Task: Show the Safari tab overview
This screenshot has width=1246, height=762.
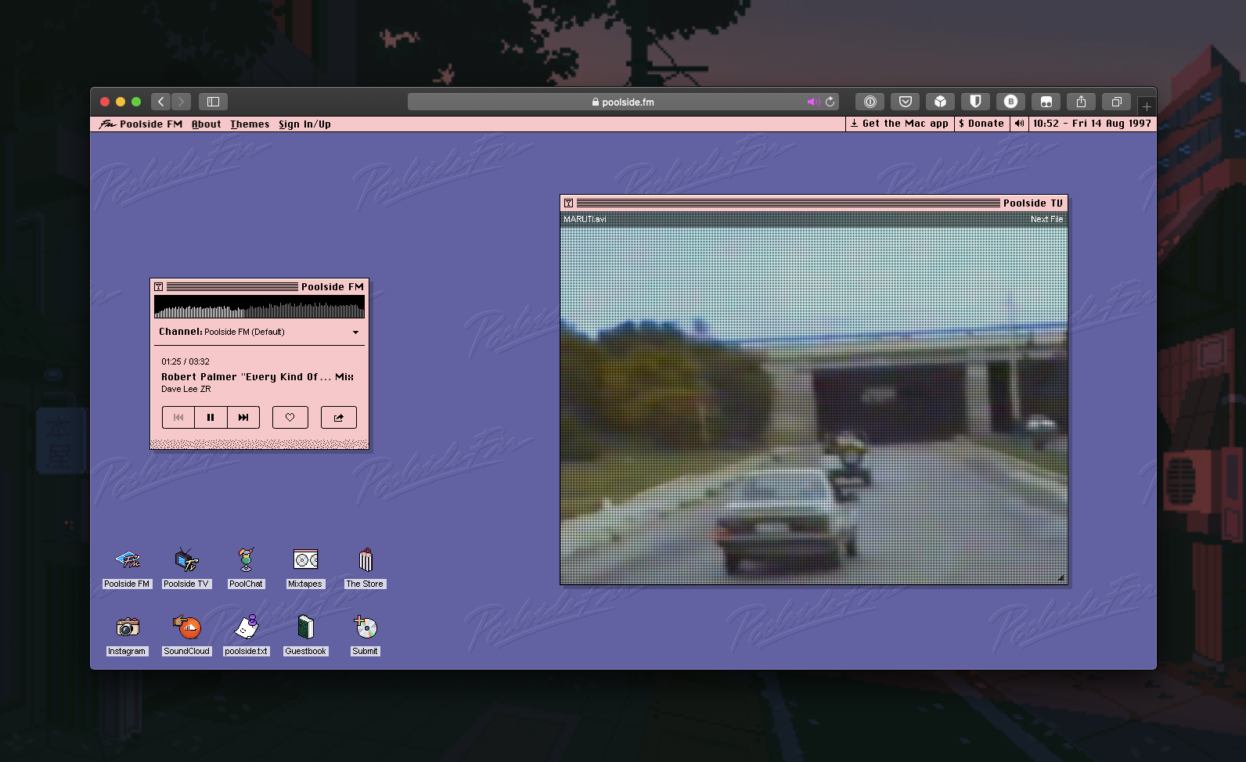Action: pyautogui.click(x=1116, y=102)
